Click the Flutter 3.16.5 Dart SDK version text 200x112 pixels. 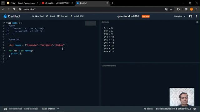(173, 109)
